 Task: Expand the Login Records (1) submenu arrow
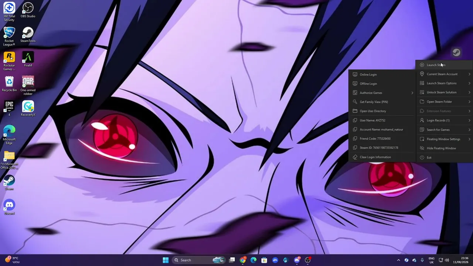coord(469,120)
